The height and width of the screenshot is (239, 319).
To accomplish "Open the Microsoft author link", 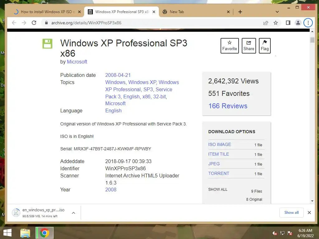I will coord(77,62).
